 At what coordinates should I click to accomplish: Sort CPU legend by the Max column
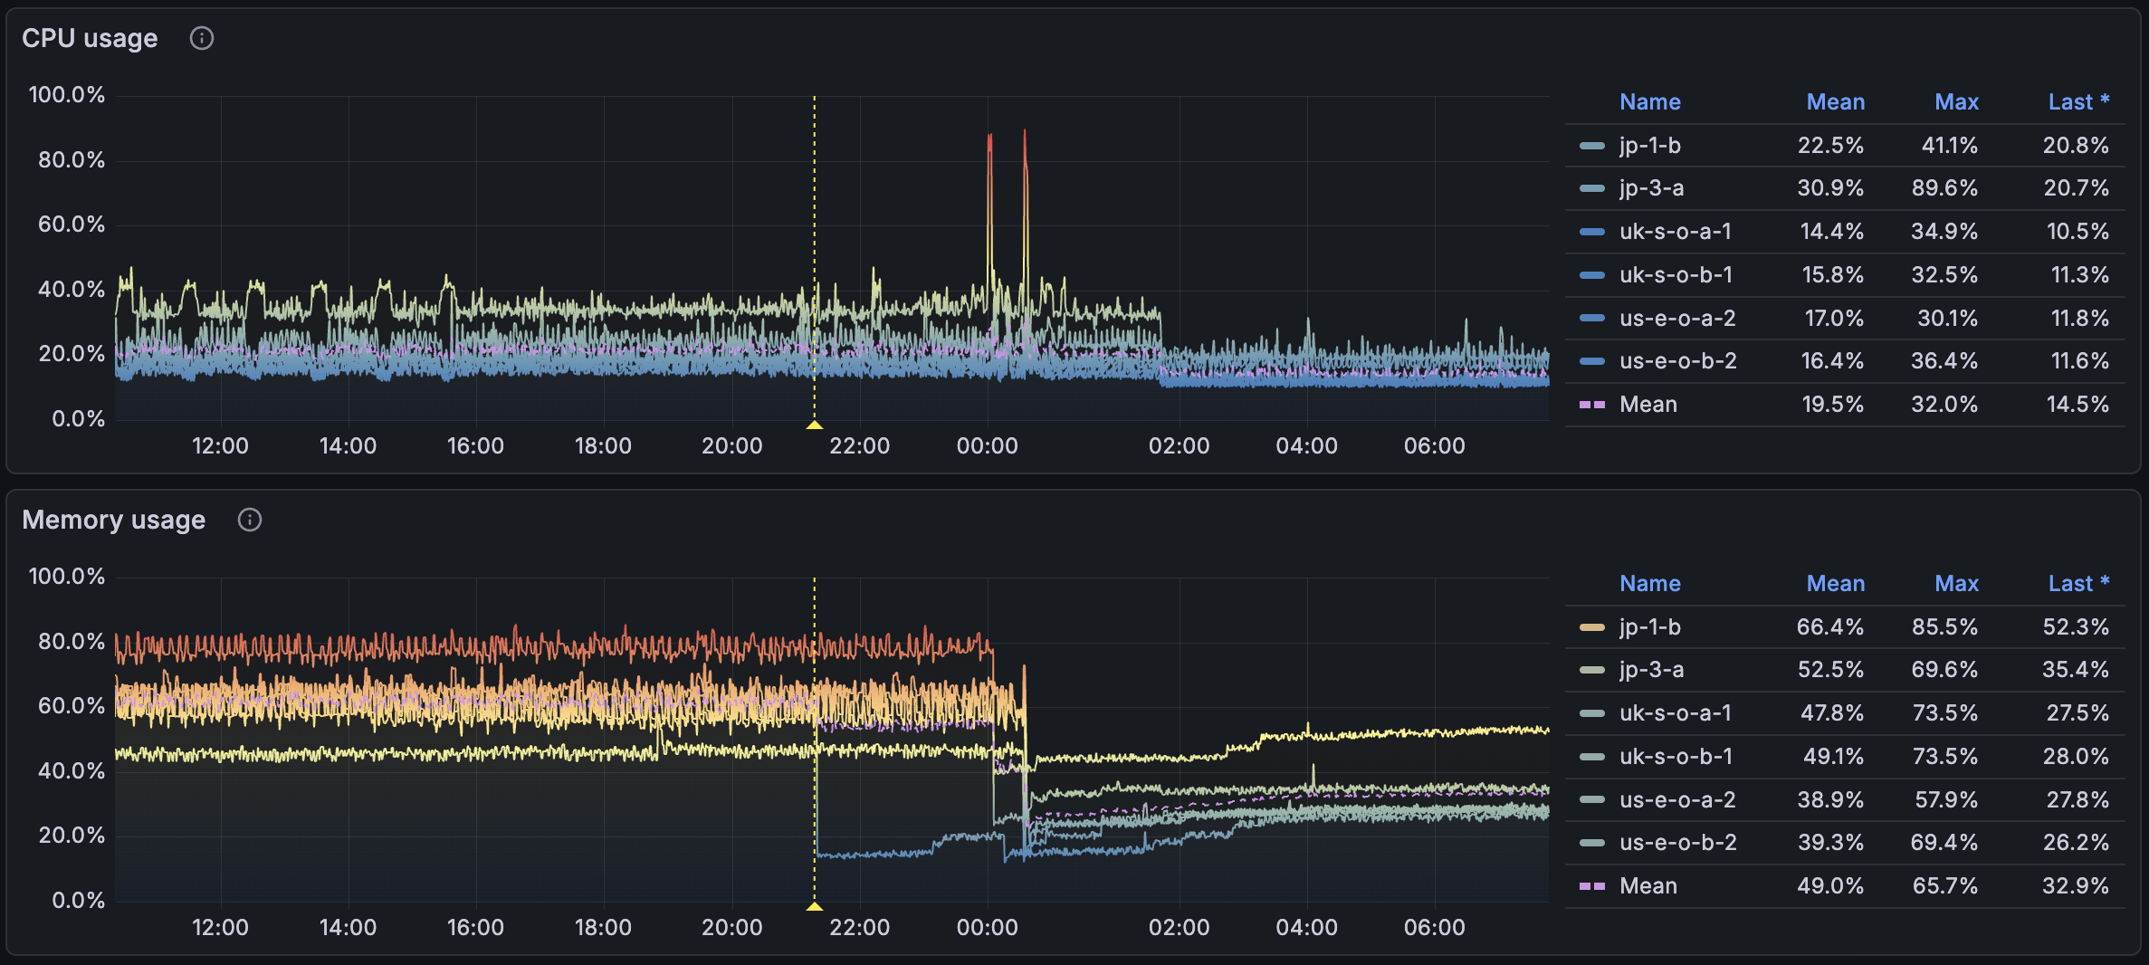[x=1956, y=101]
